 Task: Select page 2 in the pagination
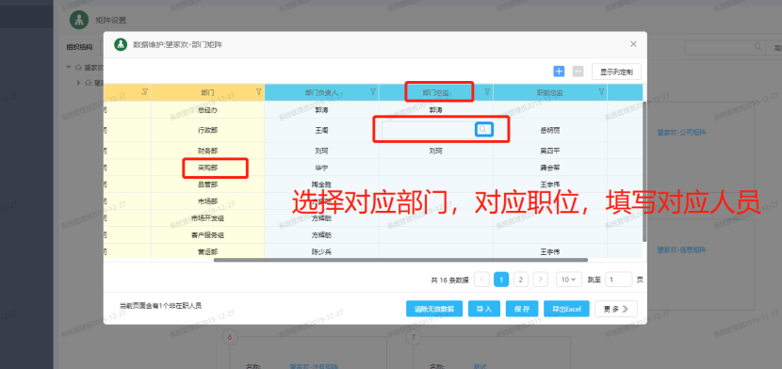(x=521, y=280)
